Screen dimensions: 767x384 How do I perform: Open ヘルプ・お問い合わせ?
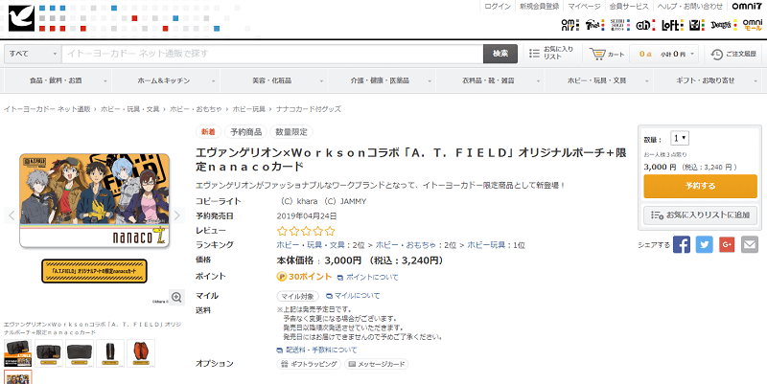pos(689,7)
